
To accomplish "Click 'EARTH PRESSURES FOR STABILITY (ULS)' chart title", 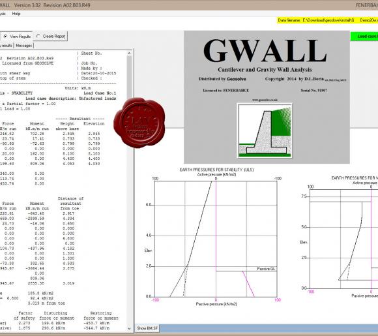I will click(x=216, y=170).
